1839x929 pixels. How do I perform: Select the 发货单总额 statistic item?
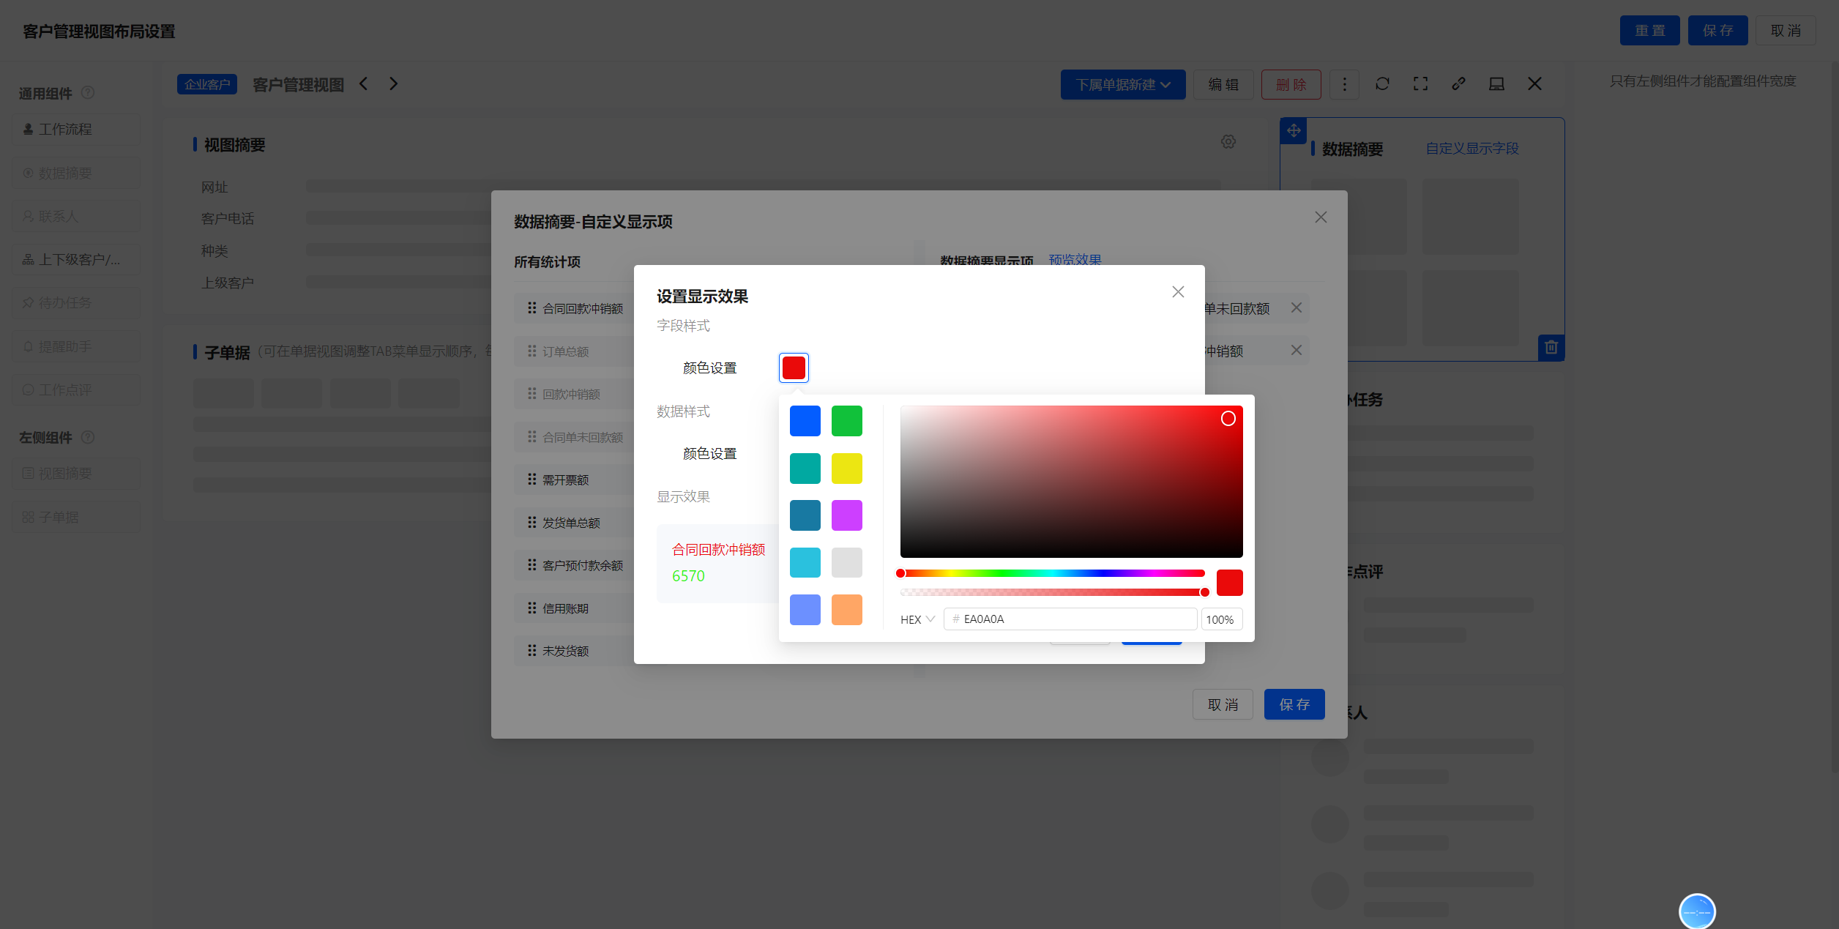pos(571,523)
